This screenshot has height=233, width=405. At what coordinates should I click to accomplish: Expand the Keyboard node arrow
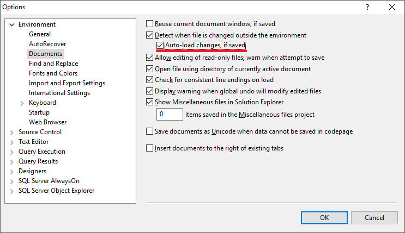22,103
